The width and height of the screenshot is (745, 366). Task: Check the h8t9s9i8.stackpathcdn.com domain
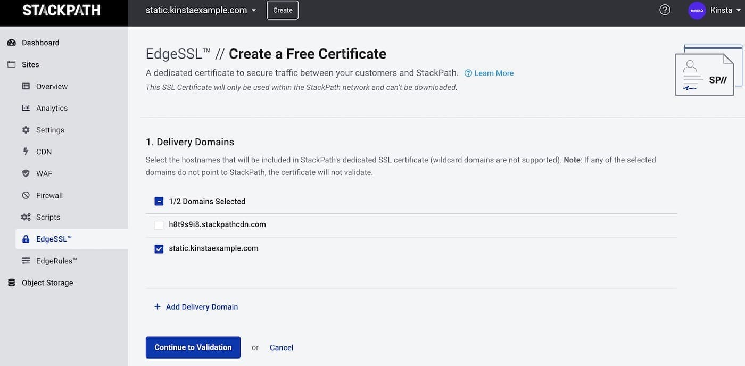tap(159, 224)
